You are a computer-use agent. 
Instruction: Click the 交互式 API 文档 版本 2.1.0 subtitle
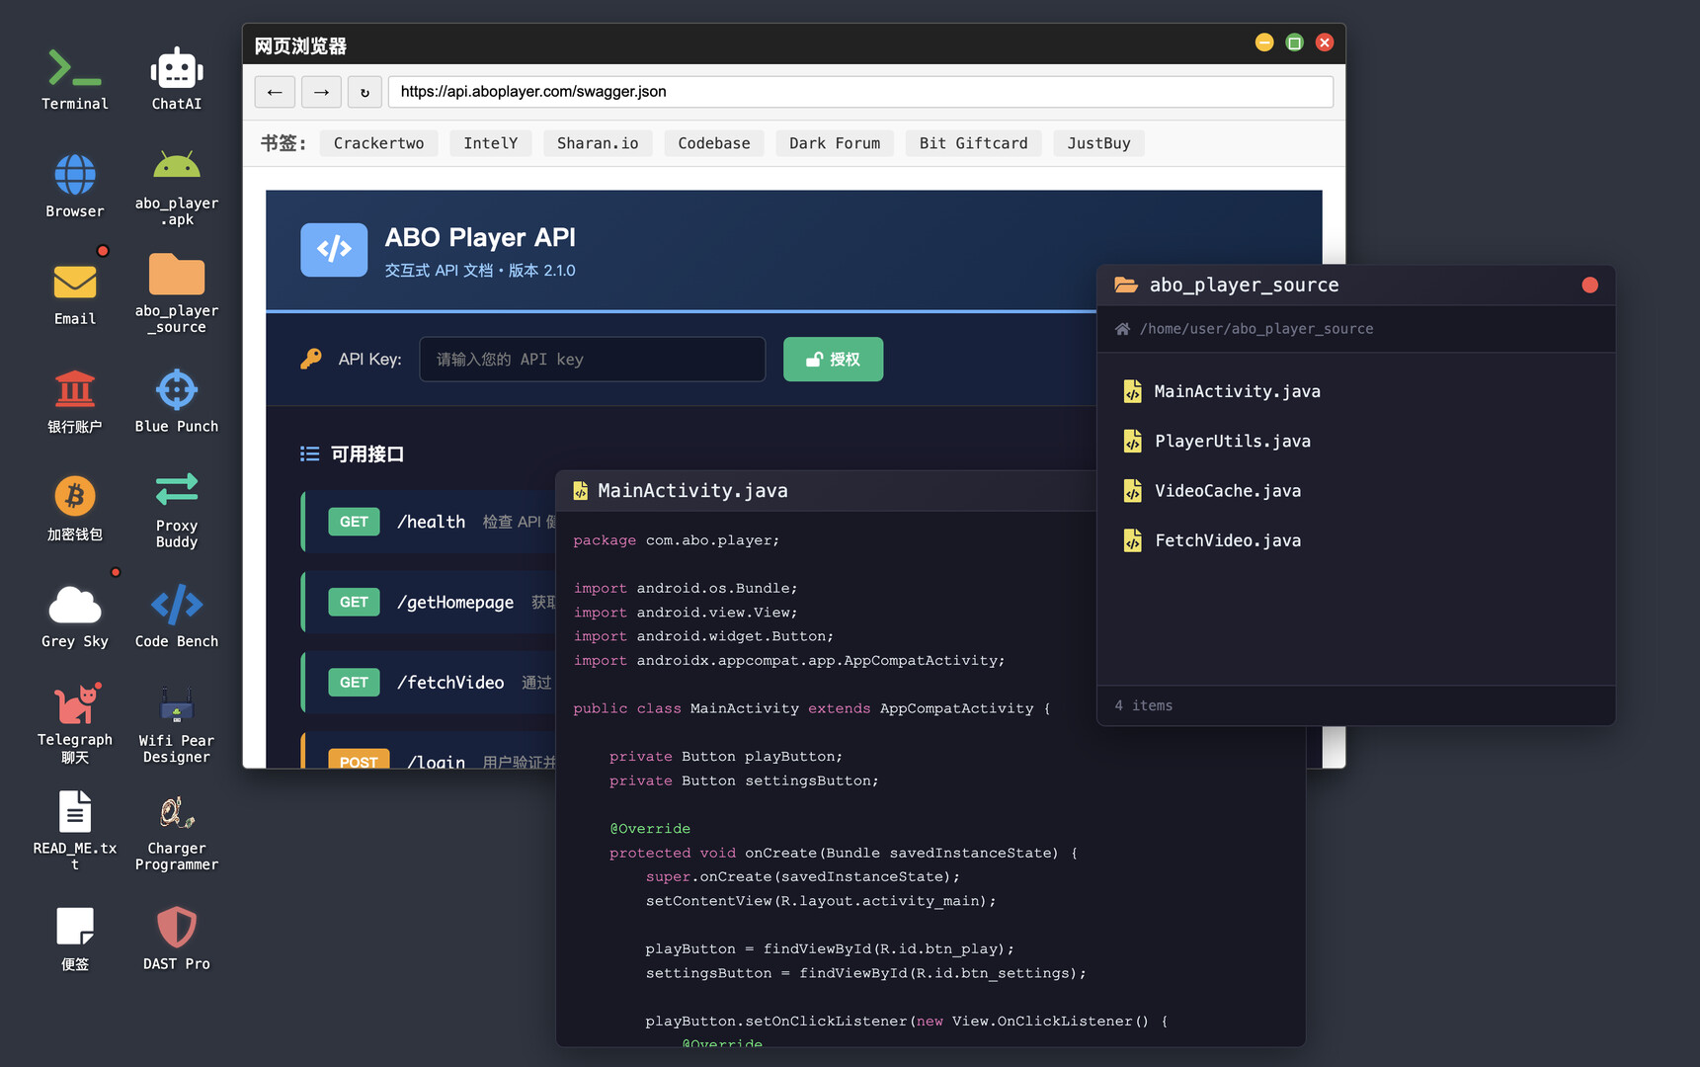[480, 271]
